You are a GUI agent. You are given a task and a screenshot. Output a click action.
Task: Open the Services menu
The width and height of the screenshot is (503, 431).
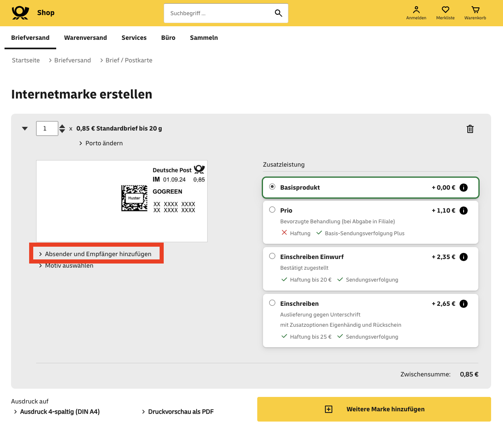click(x=134, y=38)
